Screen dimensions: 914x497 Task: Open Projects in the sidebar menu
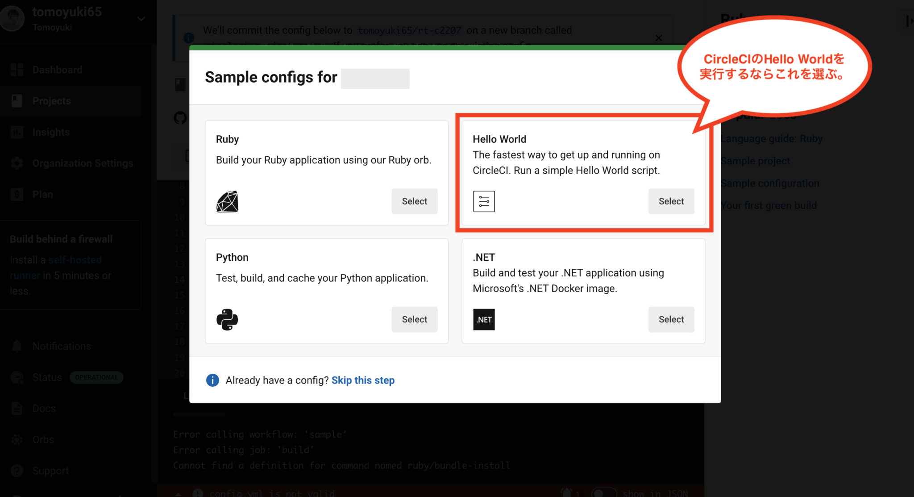tap(51, 101)
